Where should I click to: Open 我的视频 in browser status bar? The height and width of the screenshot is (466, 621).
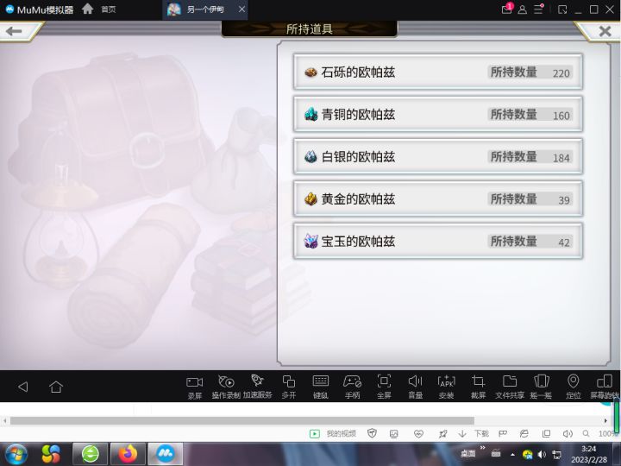333,433
